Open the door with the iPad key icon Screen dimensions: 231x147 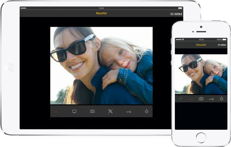pyautogui.click(x=128, y=112)
